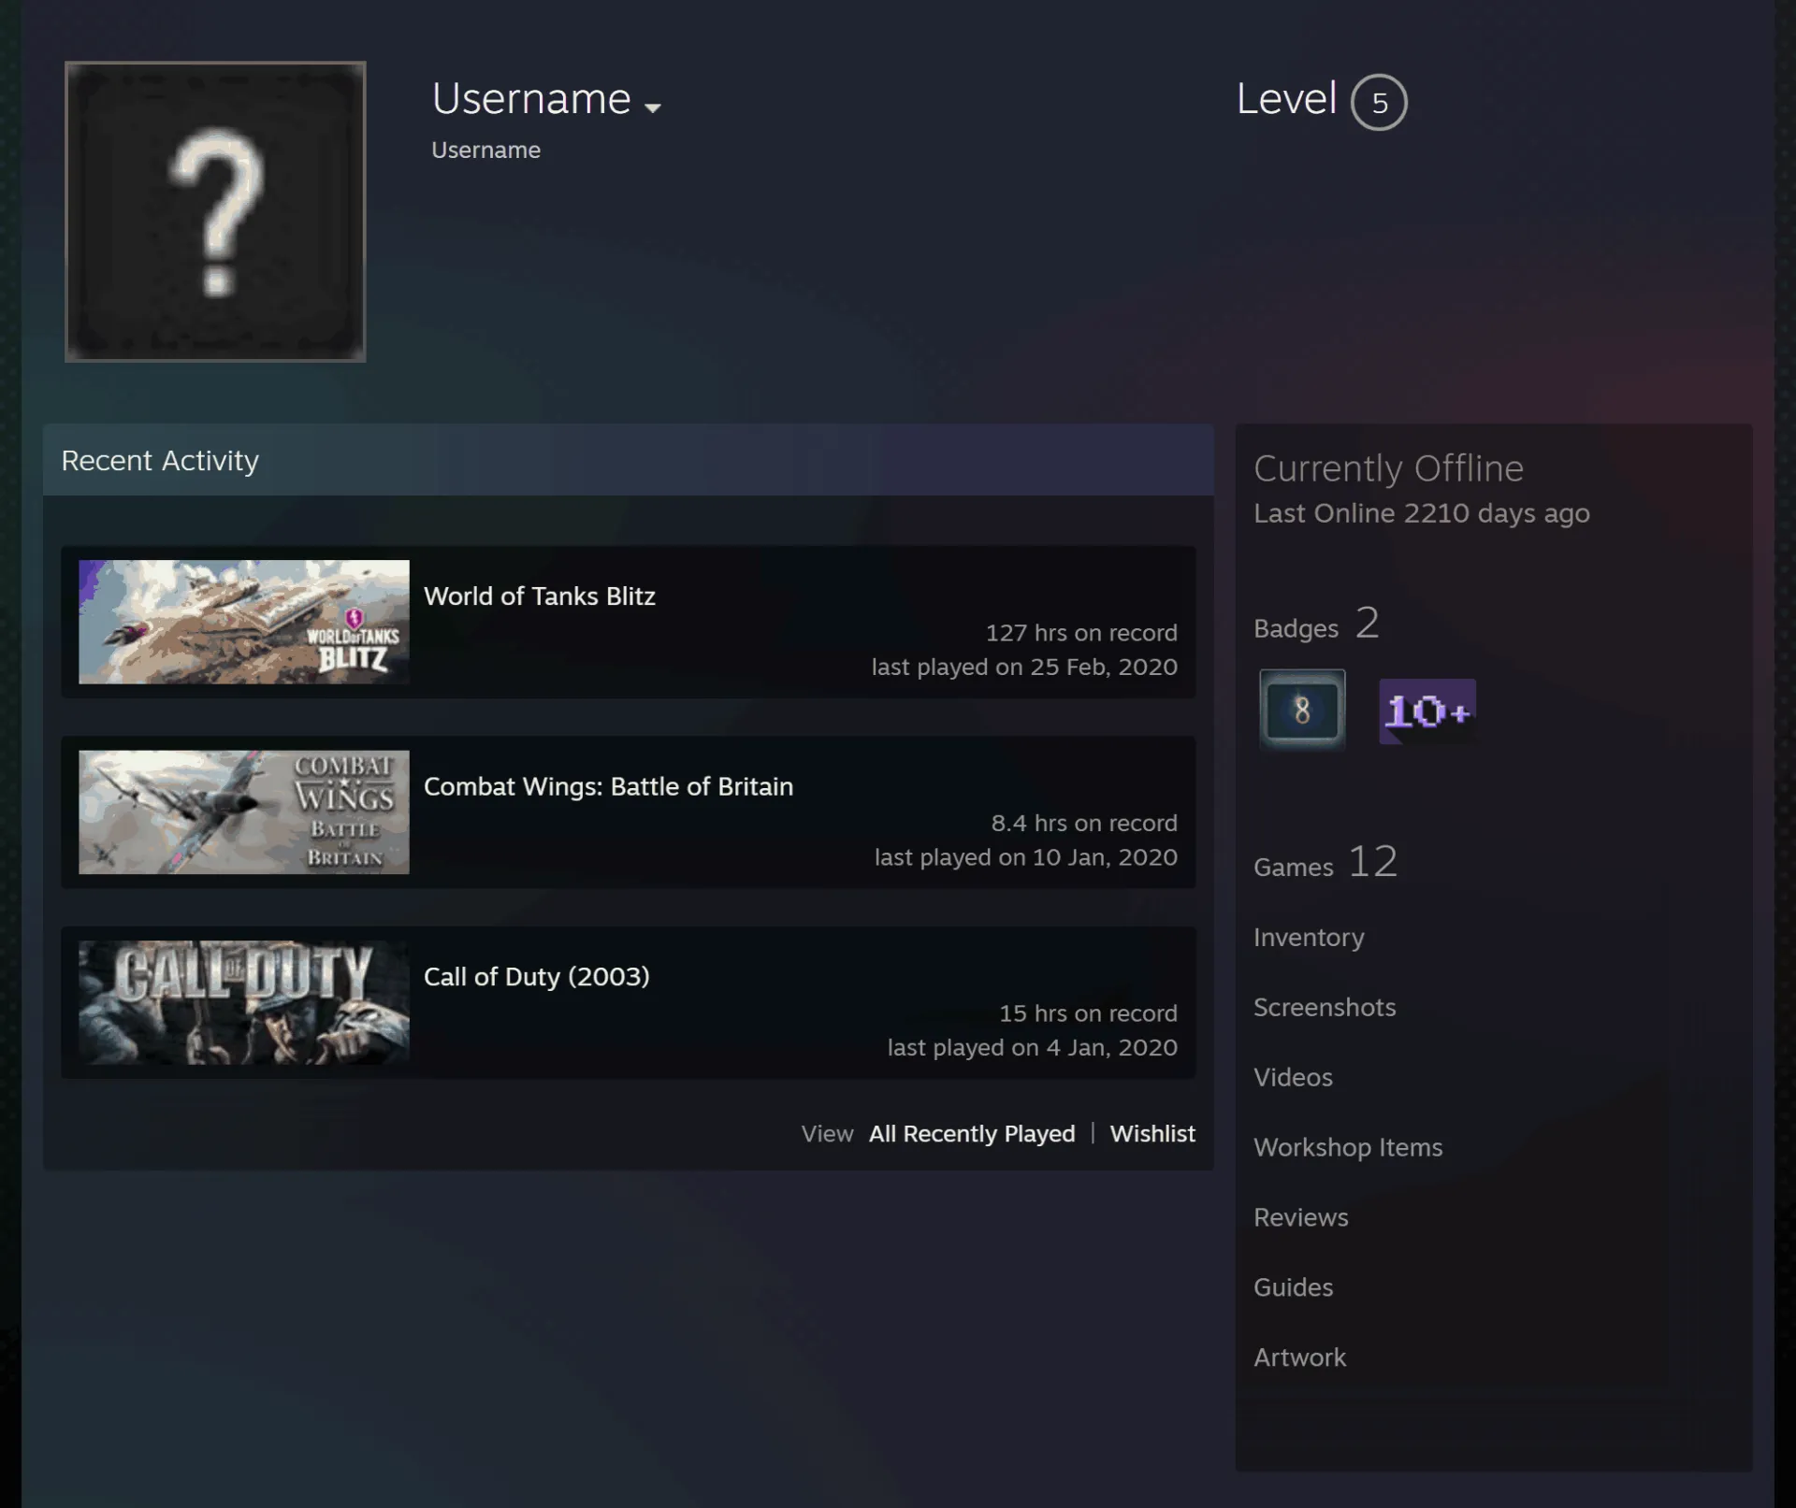Go to Inventory
This screenshot has width=1796, height=1508.
(x=1309, y=938)
